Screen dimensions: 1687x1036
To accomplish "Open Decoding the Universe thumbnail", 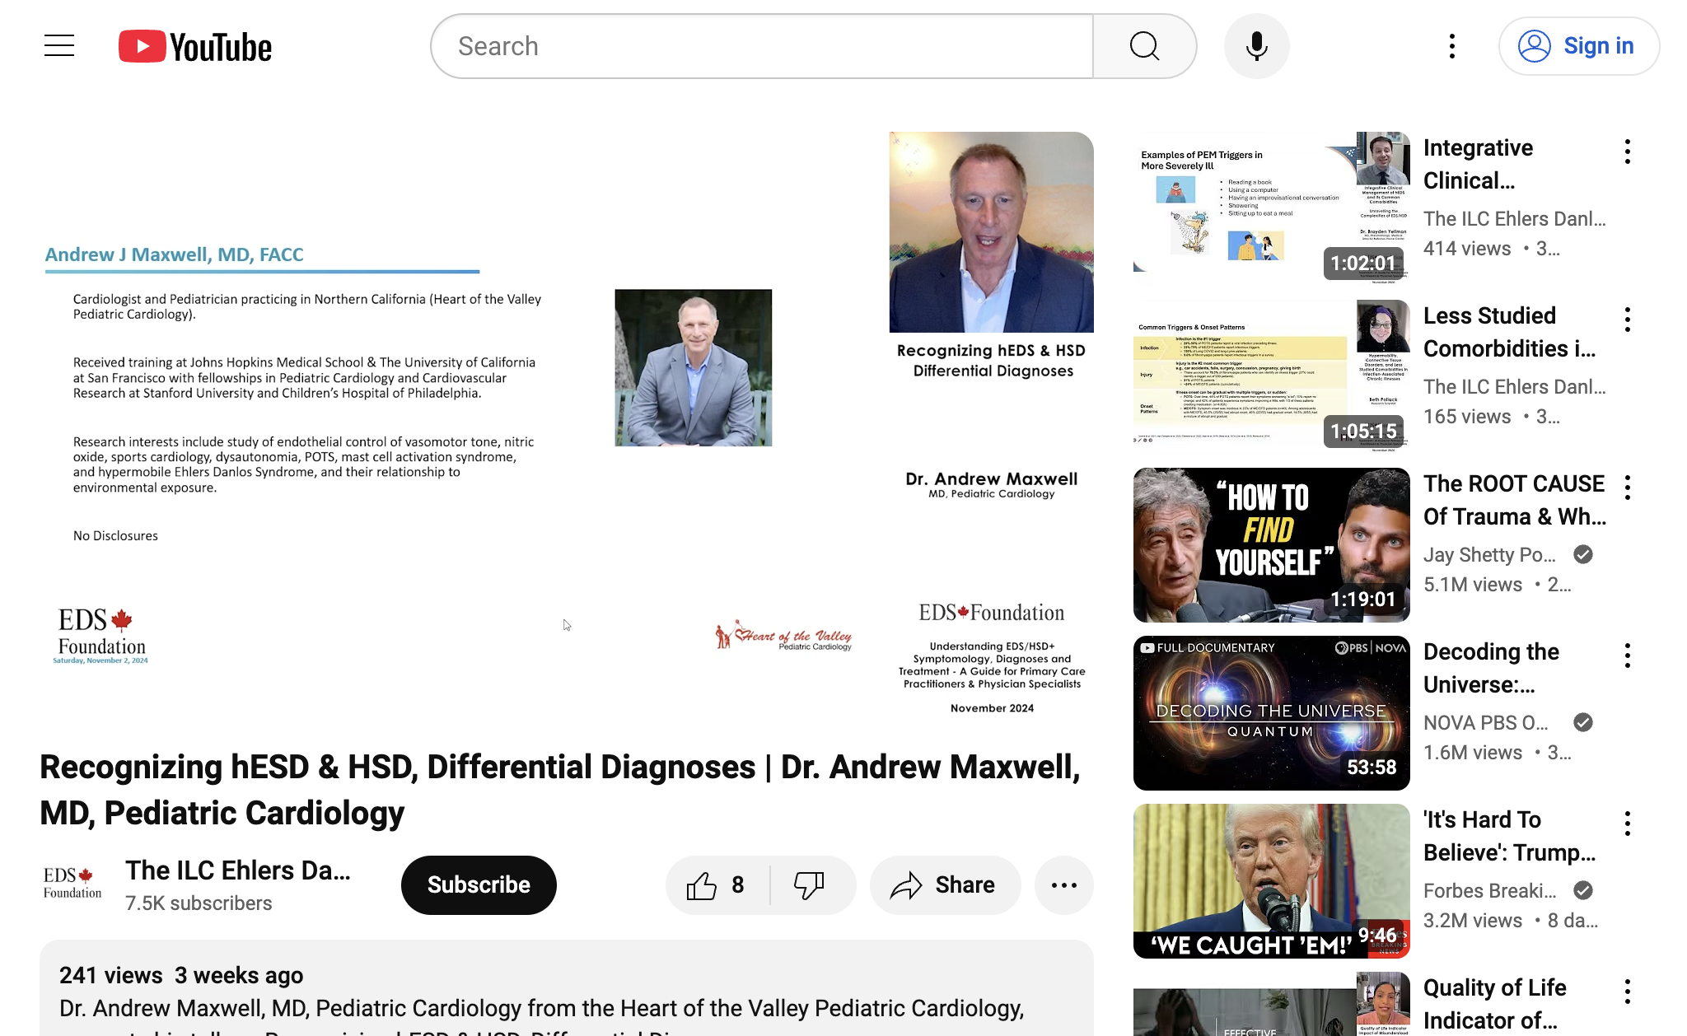I will coord(1271,712).
